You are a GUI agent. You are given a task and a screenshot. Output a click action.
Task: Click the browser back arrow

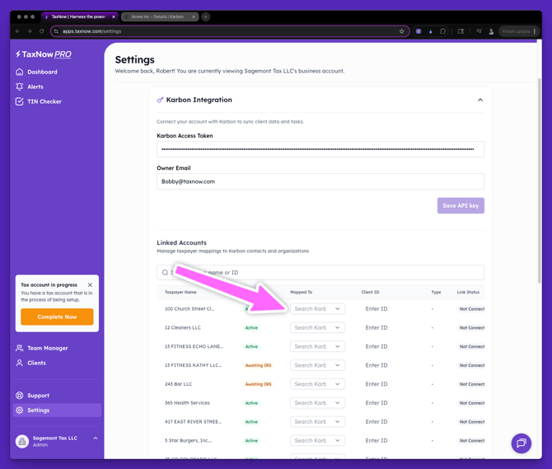(17, 31)
